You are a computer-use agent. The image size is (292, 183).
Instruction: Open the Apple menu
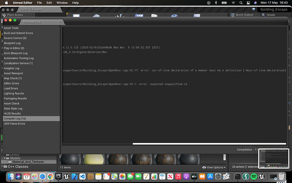[x=6, y=3]
